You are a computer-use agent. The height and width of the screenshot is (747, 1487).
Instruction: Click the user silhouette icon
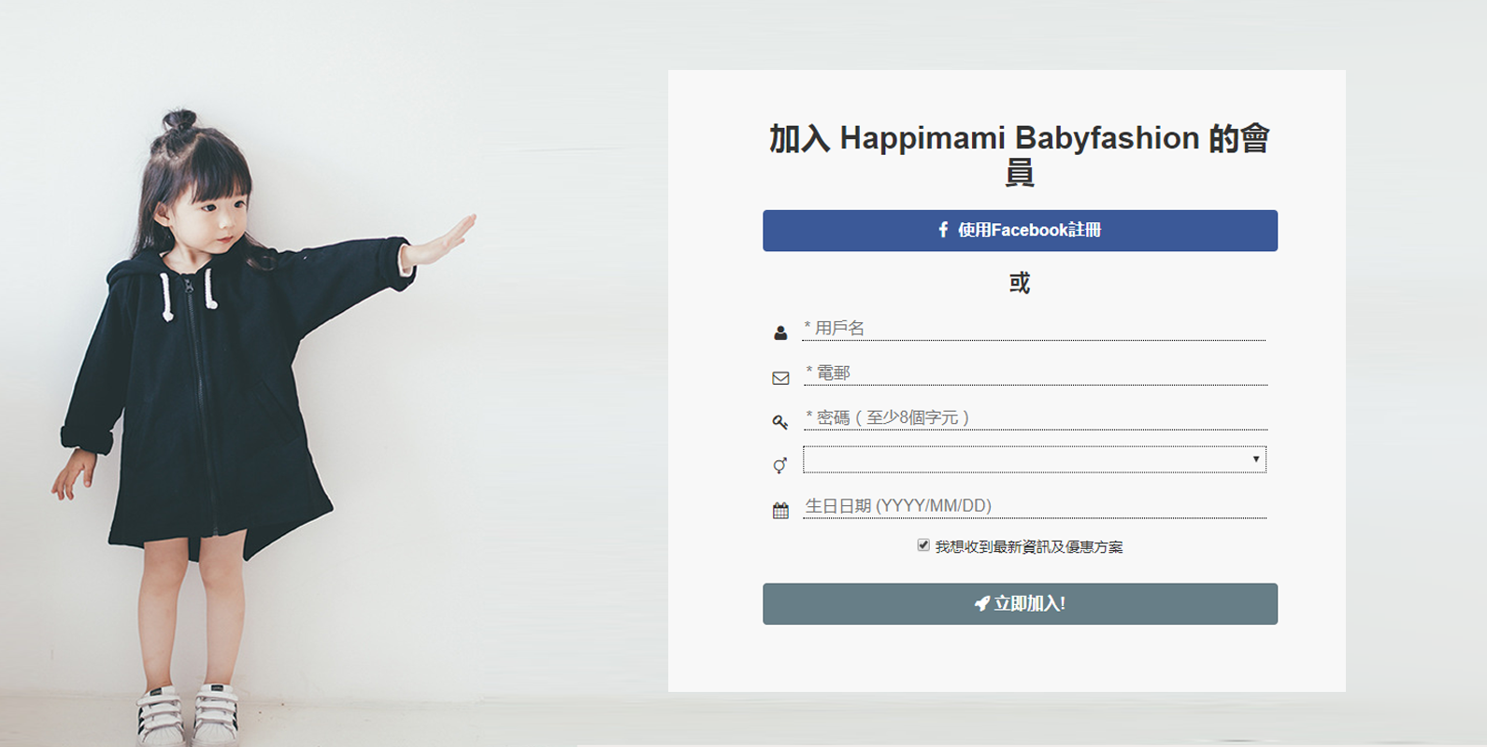780,332
